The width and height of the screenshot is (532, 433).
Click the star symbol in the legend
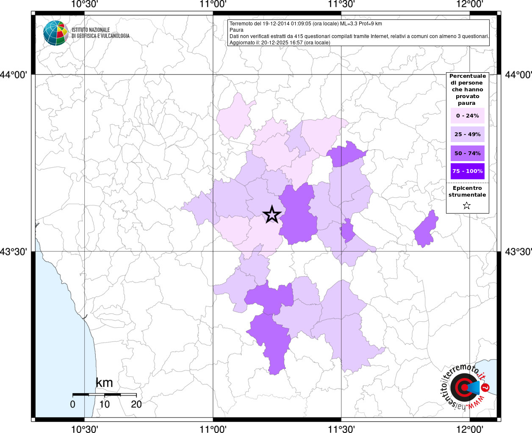click(467, 206)
